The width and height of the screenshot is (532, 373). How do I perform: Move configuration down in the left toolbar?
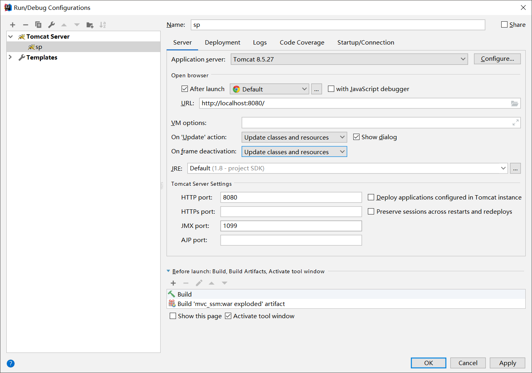tap(77, 25)
